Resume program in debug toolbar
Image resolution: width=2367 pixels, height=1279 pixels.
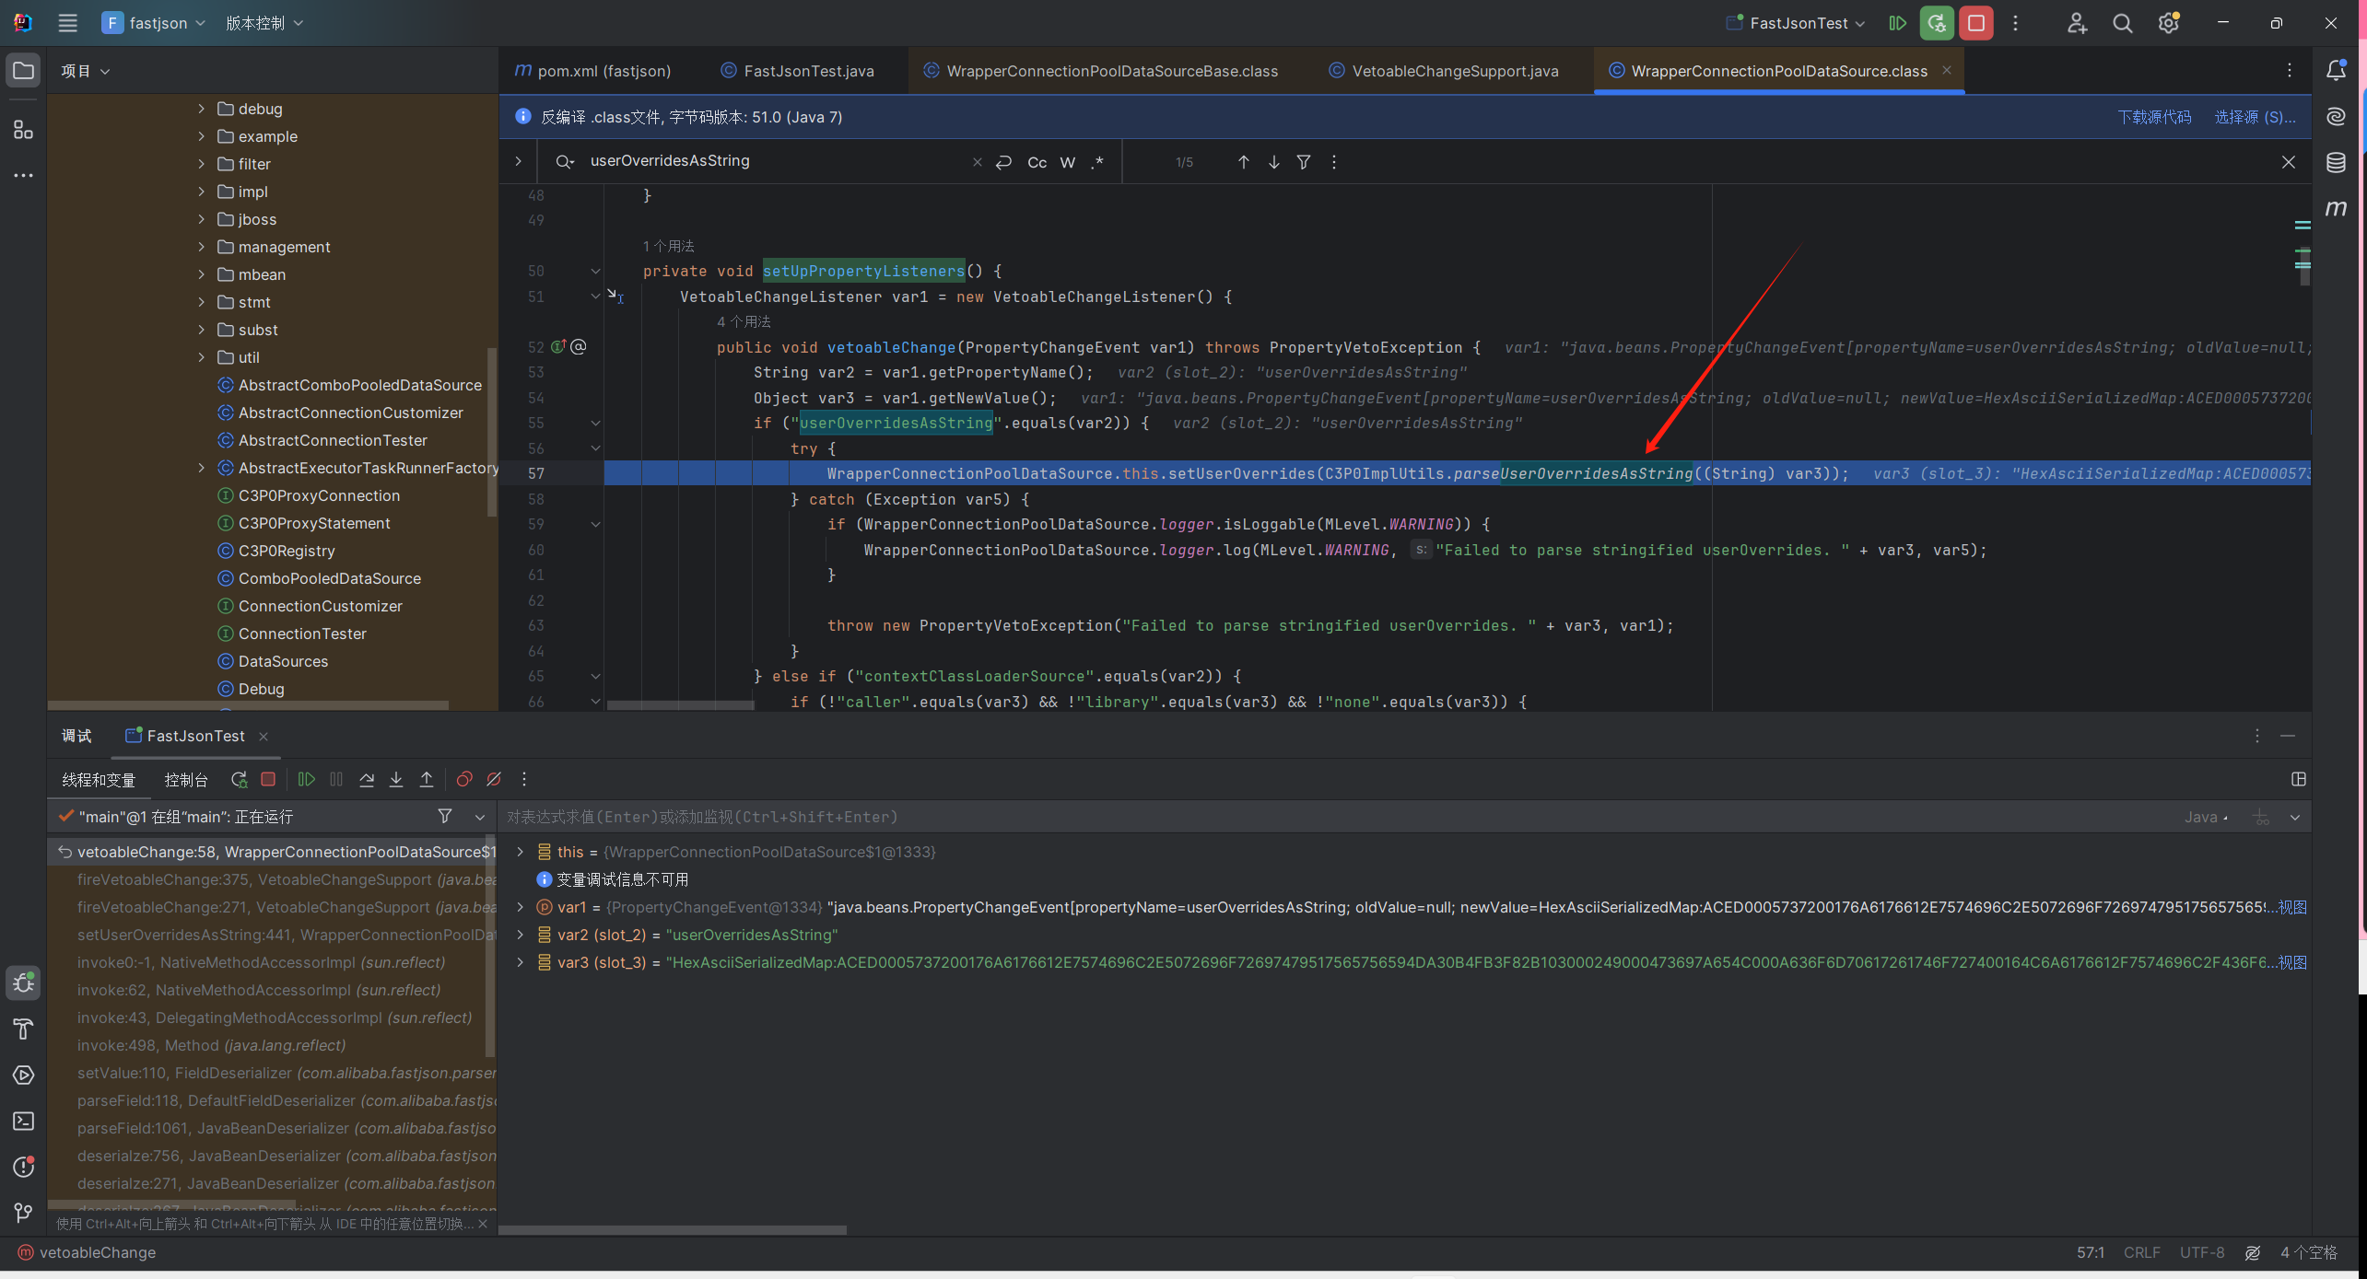point(307,780)
